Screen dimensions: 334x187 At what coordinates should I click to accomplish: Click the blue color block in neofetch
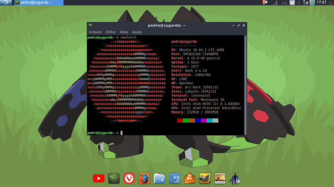[197, 121]
